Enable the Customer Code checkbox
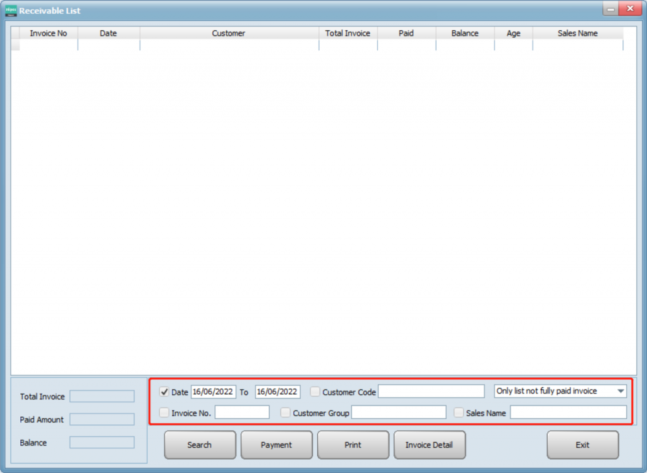 click(x=315, y=392)
